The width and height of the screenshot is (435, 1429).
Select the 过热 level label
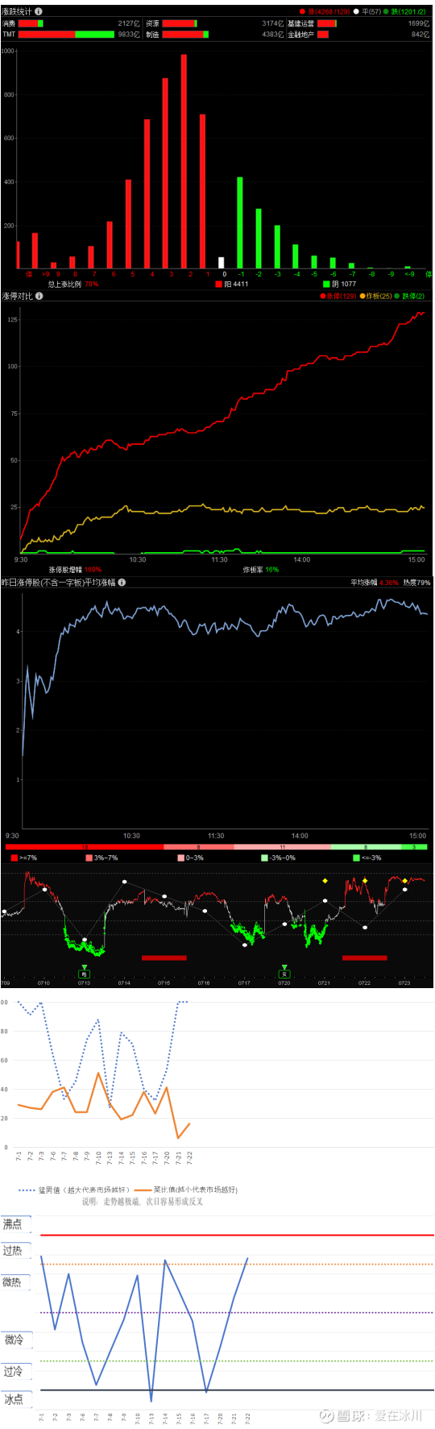[x=13, y=1250]
